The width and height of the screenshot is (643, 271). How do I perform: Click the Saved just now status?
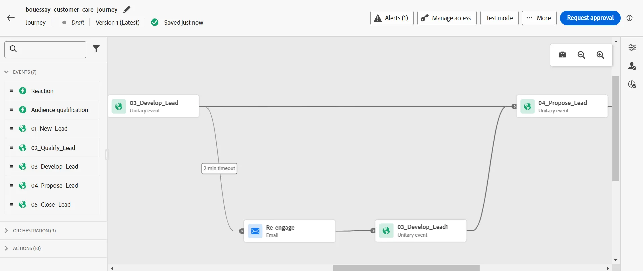tap(184, 23)
